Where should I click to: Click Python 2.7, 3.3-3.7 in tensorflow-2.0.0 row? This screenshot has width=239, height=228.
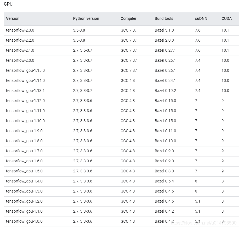pos(83,60)
